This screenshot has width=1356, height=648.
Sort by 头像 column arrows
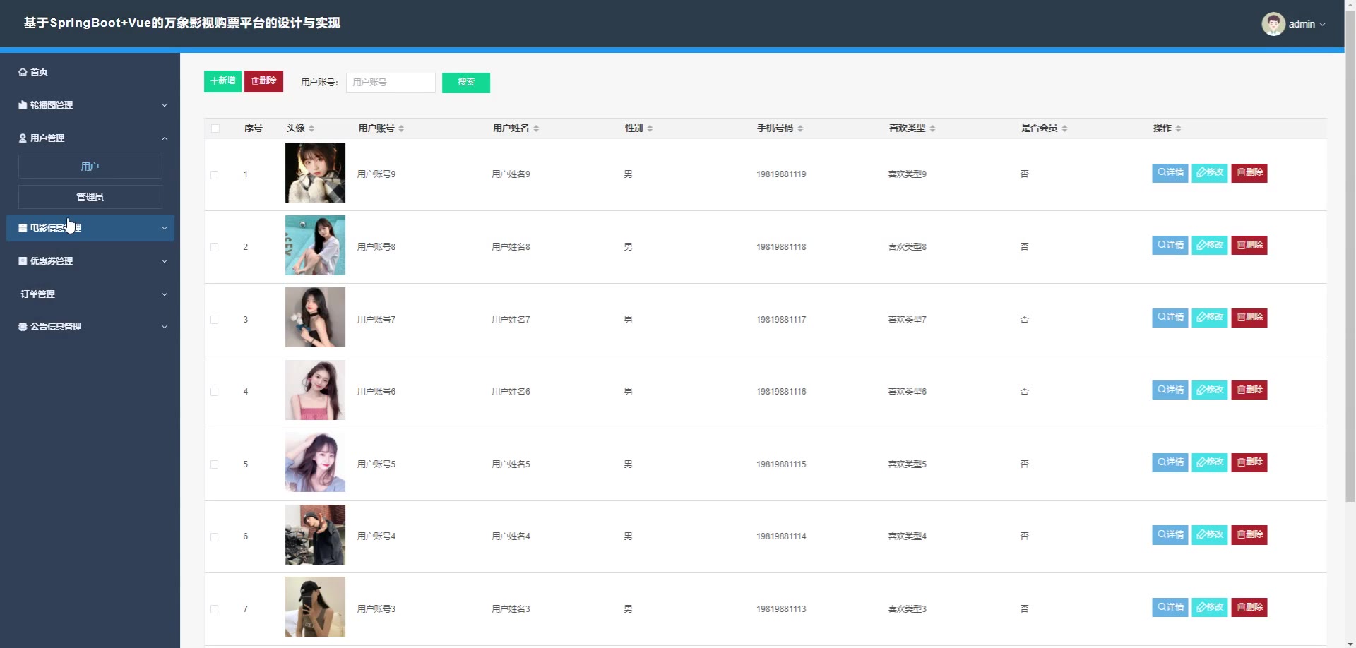[x=311, y=128]
